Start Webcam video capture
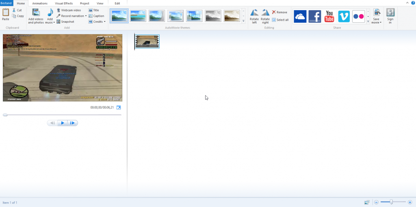 (69, 10)
